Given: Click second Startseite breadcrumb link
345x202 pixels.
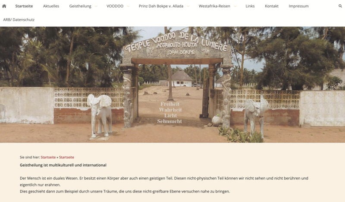Looking at the screenshot, I should coord(66,157).
